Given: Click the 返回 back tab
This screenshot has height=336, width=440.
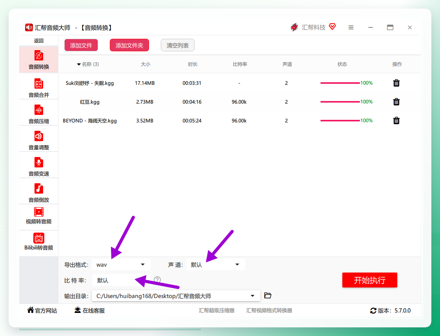Looking at the screenshot, I should (x=39, y=41).
